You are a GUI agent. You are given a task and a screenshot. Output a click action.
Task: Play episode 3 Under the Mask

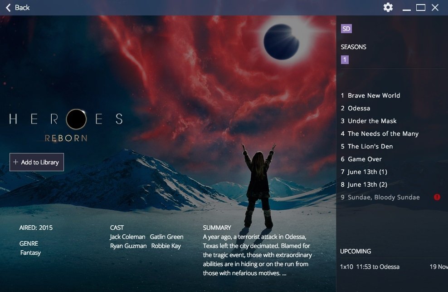pyautogui.click(x=369, y=121)
